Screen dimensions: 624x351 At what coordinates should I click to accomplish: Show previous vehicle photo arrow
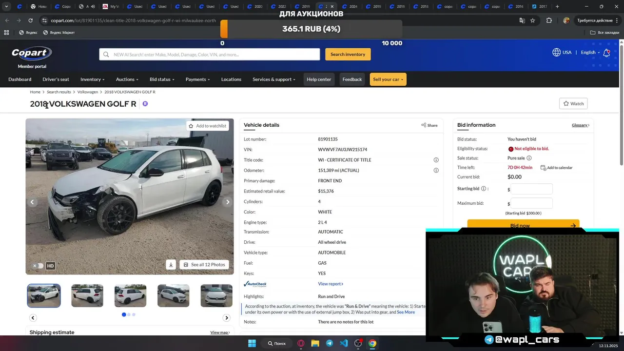click(33, 202)
